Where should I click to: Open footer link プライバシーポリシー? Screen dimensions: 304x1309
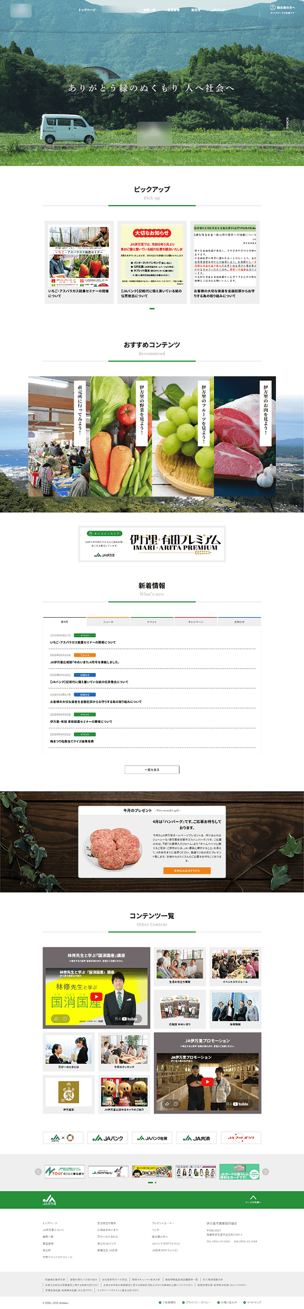195,1302
